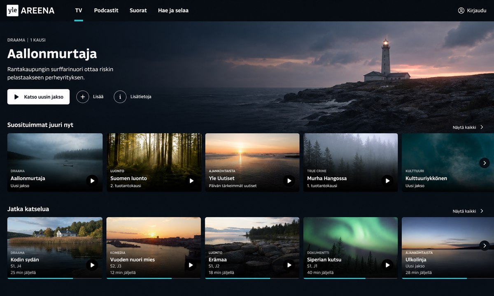Click the Erämaa progress bar
Screen dimensions: 494x296
click(x=252, y=278)
